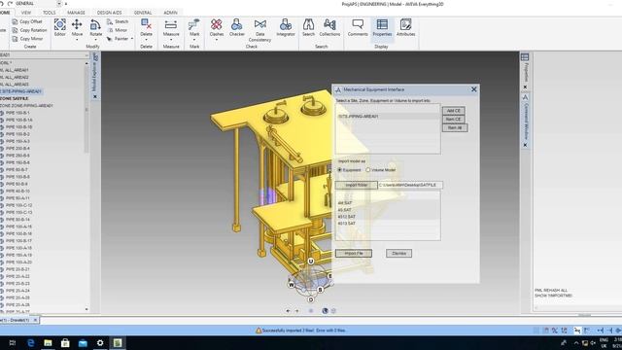Click the Rem All button
The width and height of the screenshot is (622, 350).
click(455, 127)
